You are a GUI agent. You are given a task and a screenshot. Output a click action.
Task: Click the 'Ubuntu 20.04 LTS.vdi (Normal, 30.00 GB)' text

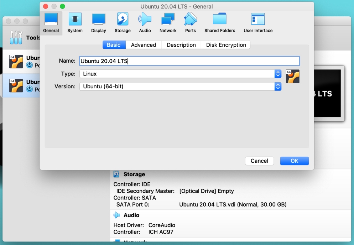(233, 204)
